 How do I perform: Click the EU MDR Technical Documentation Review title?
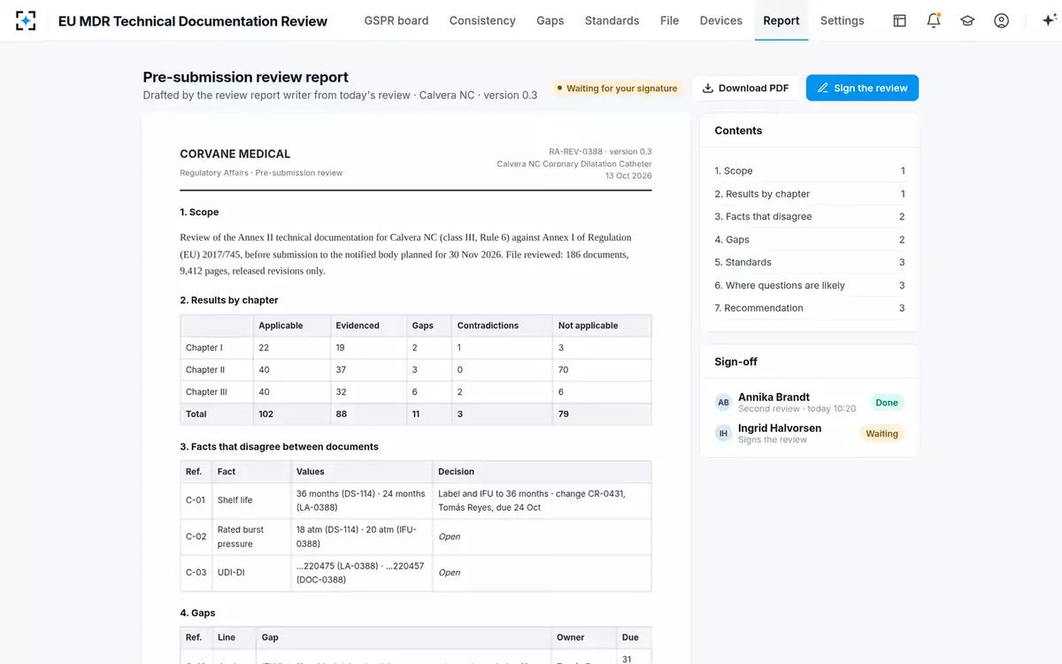coord(193,21)
